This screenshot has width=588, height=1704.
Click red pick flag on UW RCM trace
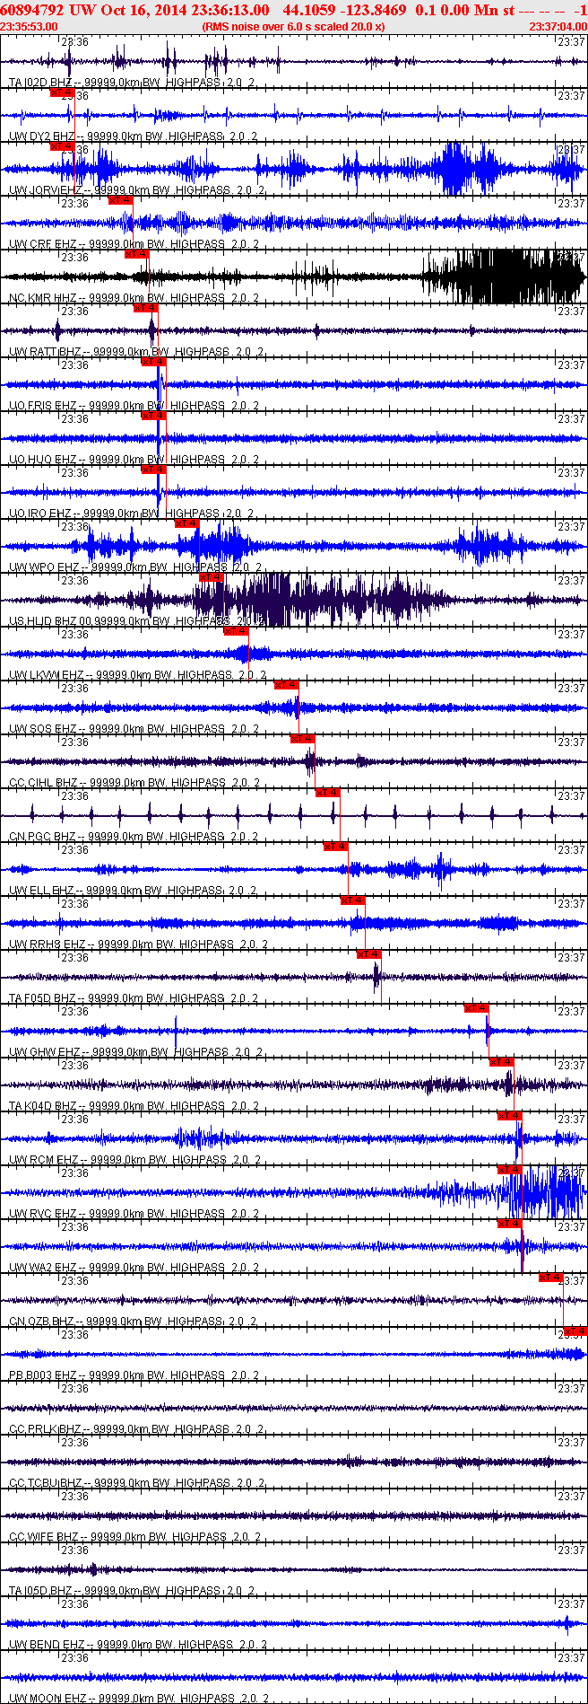point(510,1116)
